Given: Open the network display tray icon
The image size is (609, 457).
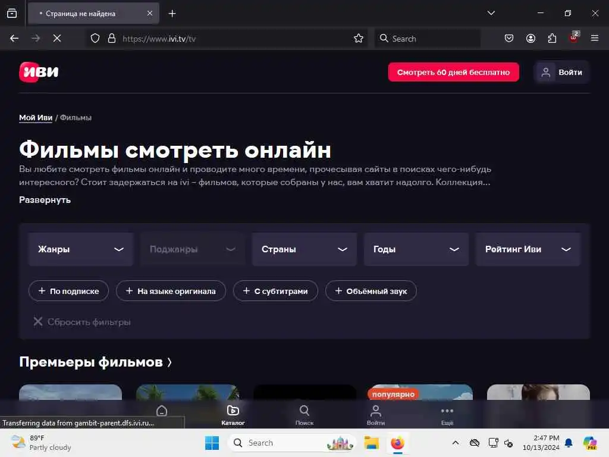Looking at the screenshot, I should (493, 443).
